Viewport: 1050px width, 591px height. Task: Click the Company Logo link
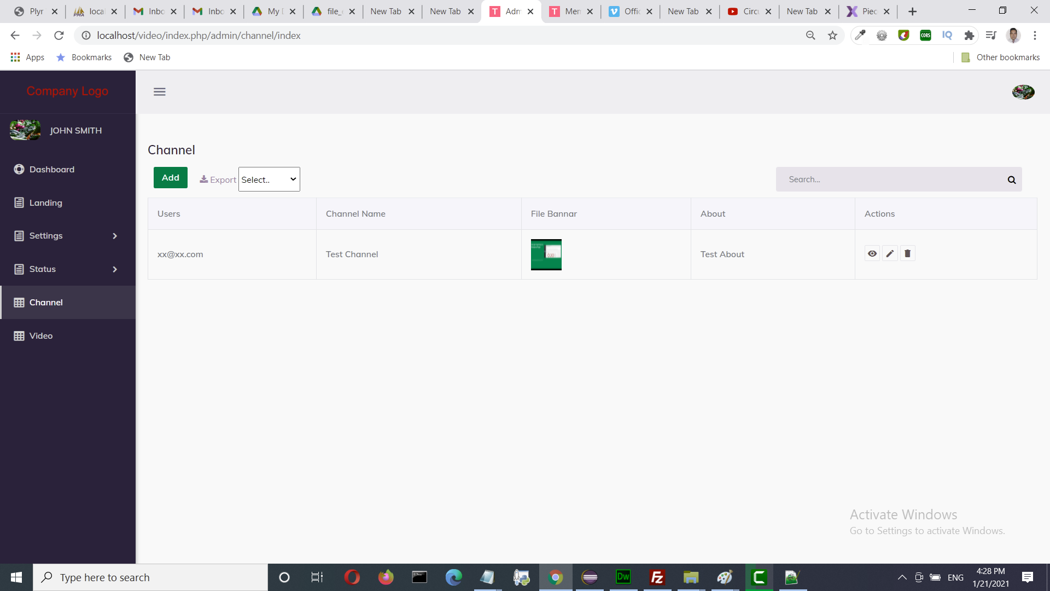click(67, 91)
